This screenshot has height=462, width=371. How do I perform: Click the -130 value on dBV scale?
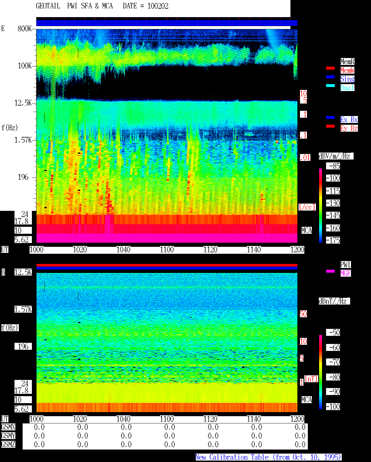point(333,203)
